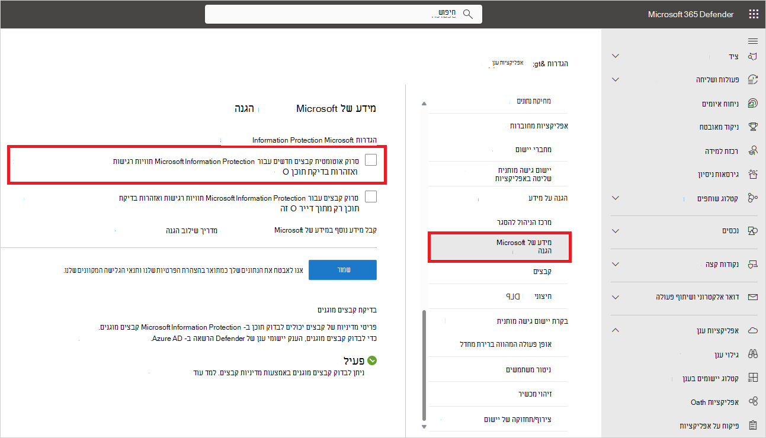Click the Save button
Image resolution: width=766 pixels, height=438 pixels.
coord(342,269)
